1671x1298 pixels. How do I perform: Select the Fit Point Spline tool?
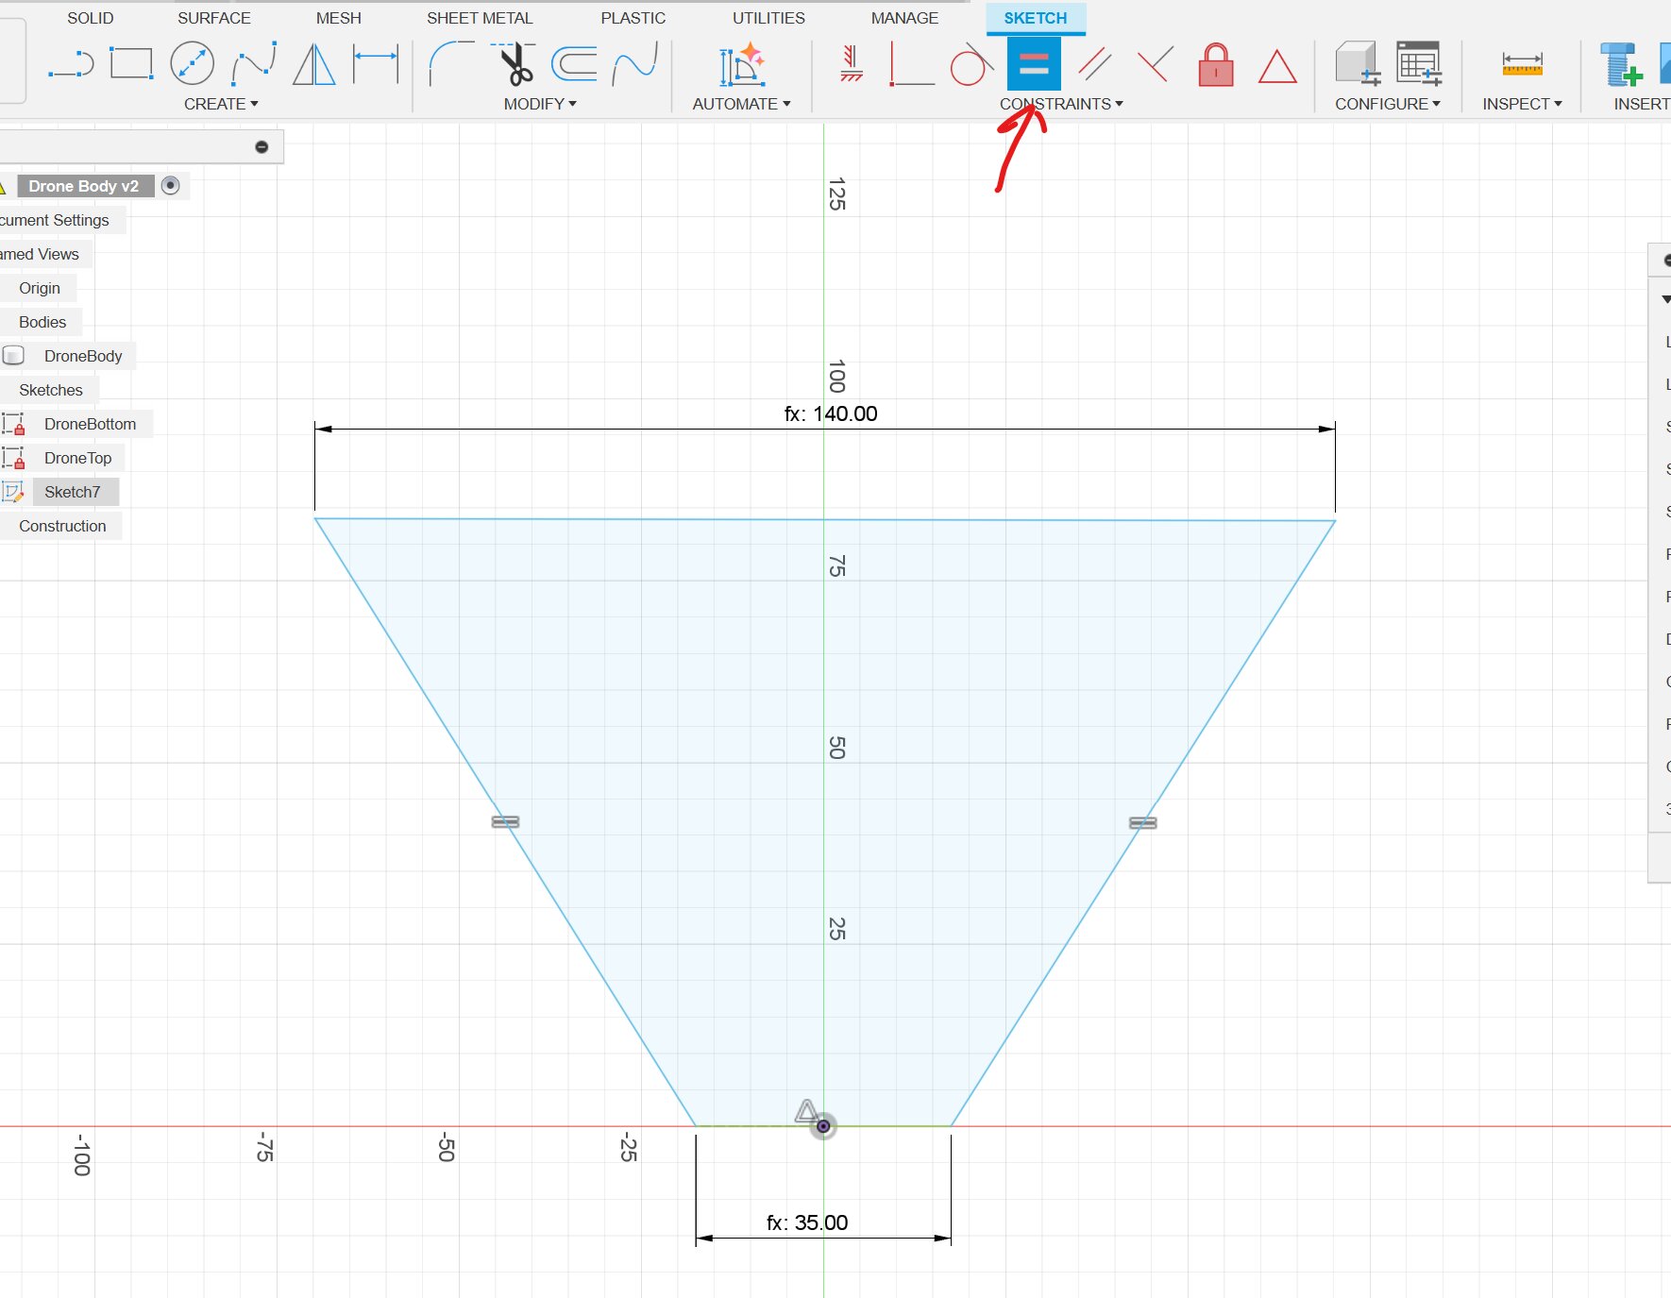point(254,64)
